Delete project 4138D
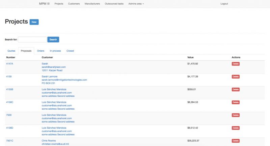The height and width of the screenshot is (146, 270). (236, 128)
